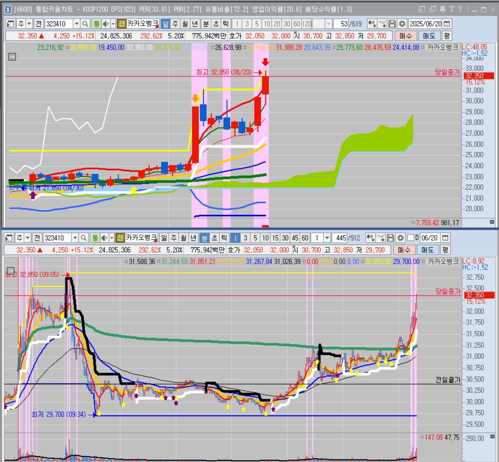Open chart settings gear in lower toolbar
The image size is (499, 462).
401,238
